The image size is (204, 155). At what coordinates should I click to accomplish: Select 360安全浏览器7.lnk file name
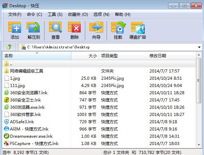[29, 93]
